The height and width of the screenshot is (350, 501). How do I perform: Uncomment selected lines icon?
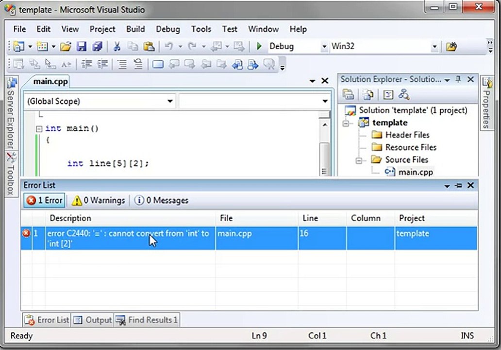click(x=138, y=64)
